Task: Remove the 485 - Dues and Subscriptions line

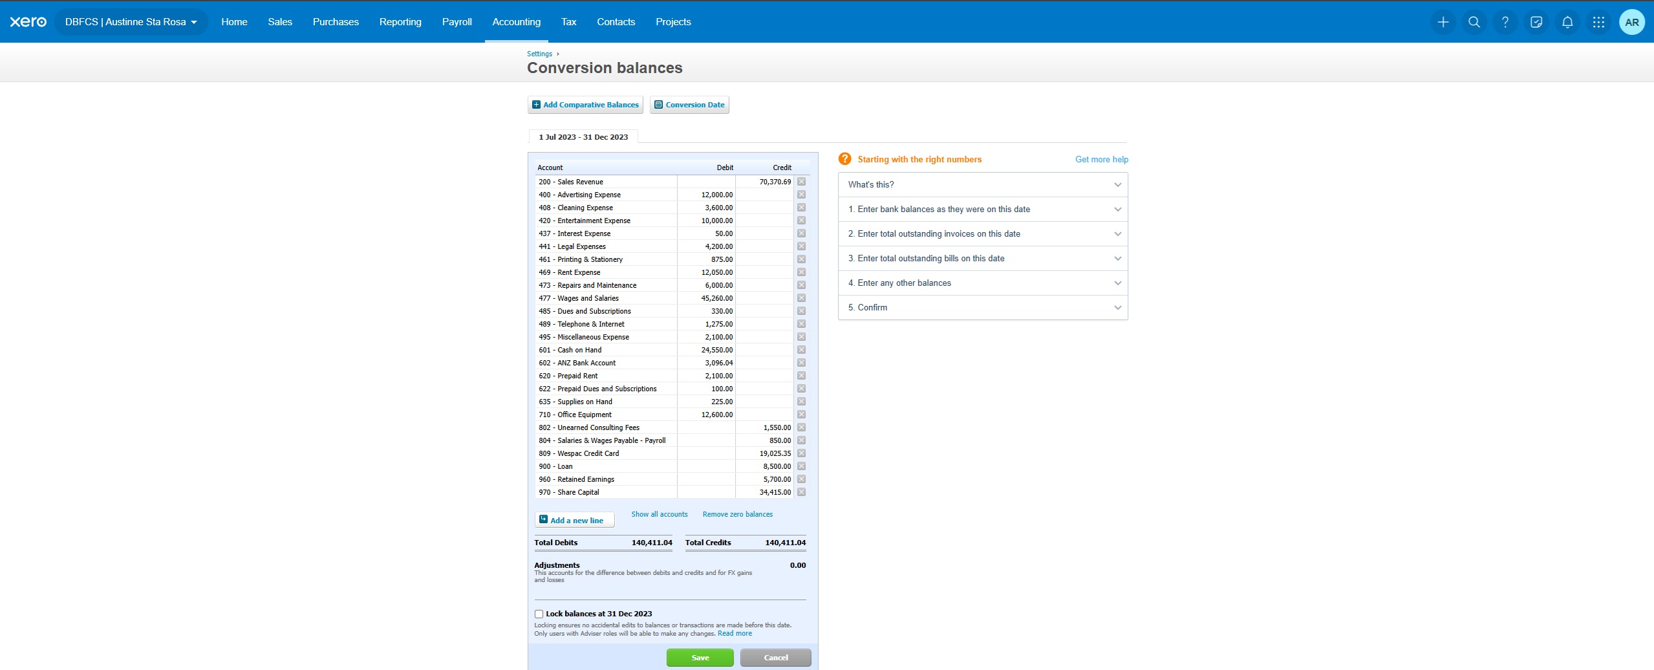Action: [x=801, y=311]
